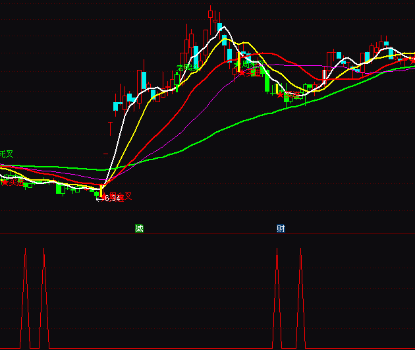
Task: Click the first cyan candle after the gap up
Action: point(117,105)
